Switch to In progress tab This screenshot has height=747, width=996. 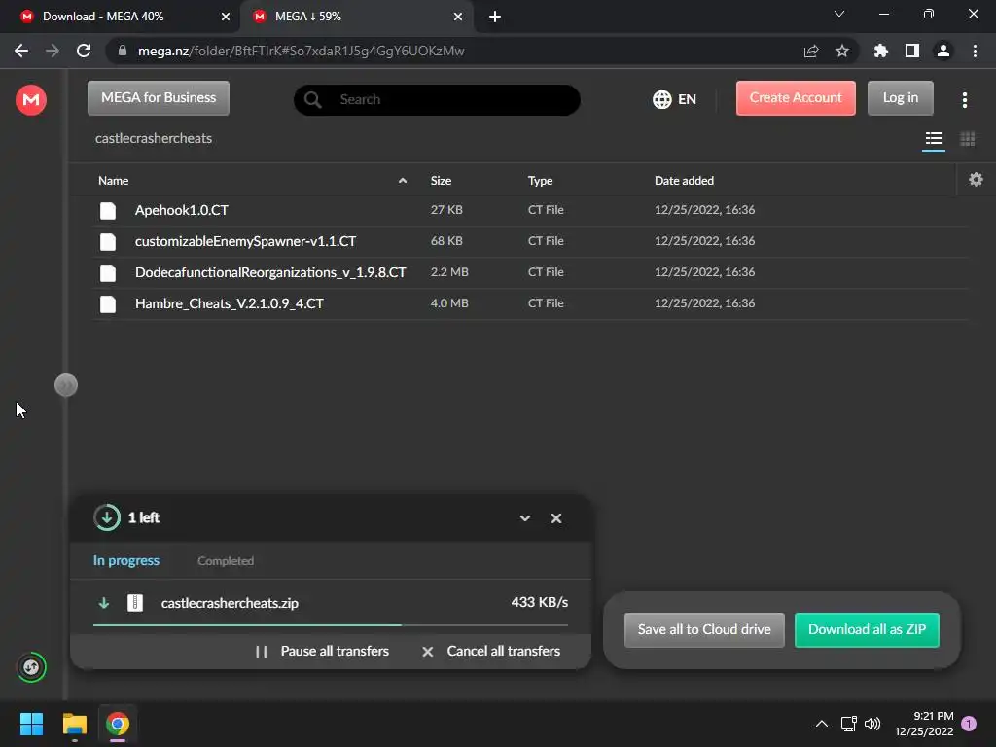tap(125, 560)
